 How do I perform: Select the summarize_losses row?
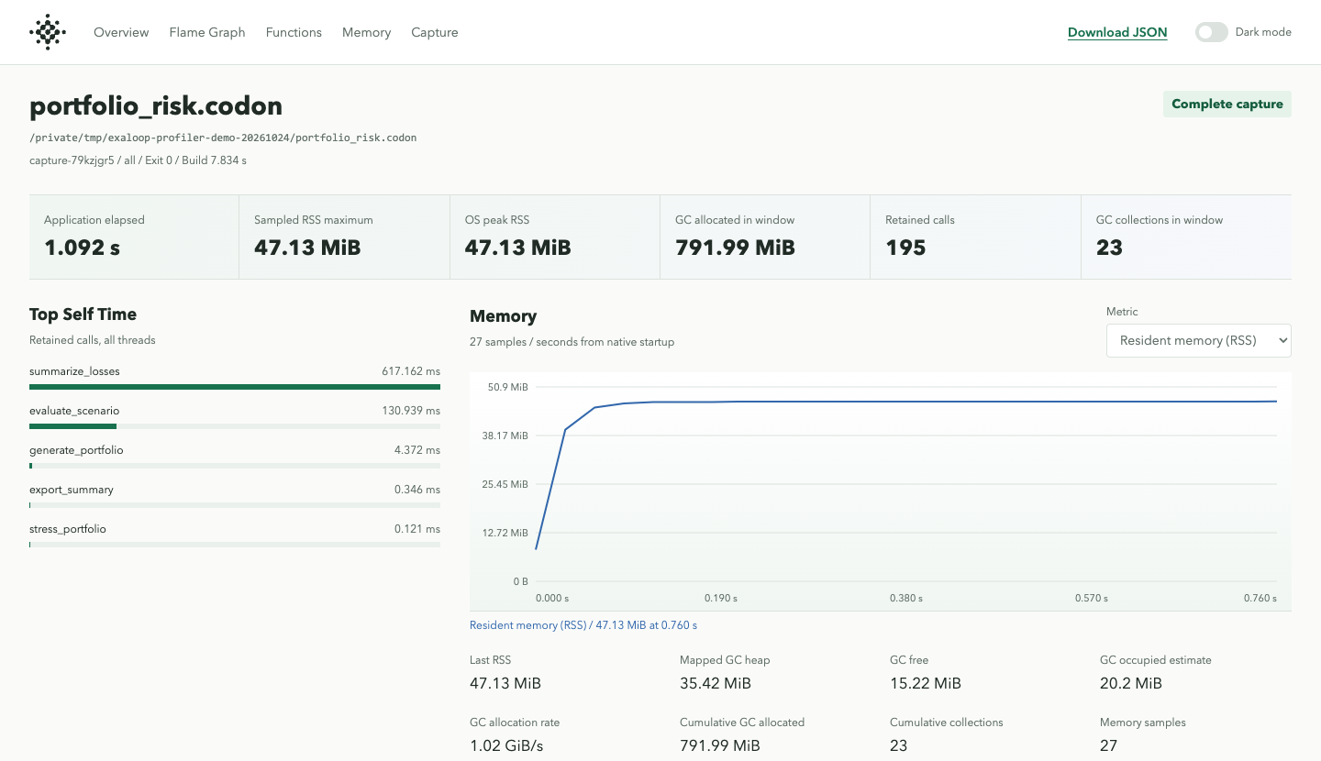click(x=235, y=377)
